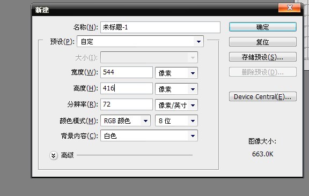Screen dimensions: 309x196
Task: Click the 名称 name input field
Action: pos(160,27)
